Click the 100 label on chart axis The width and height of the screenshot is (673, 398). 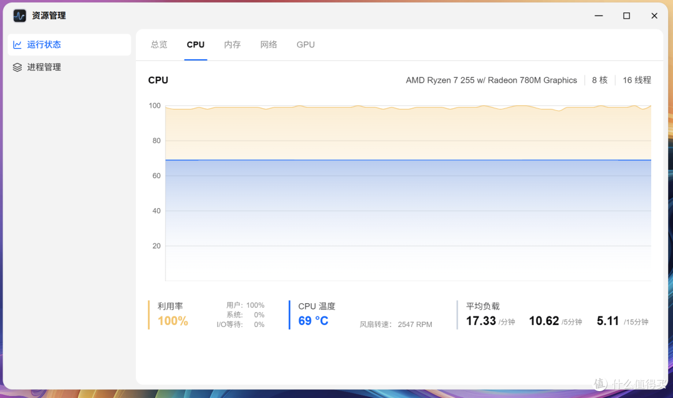click(x=155, y=105)
